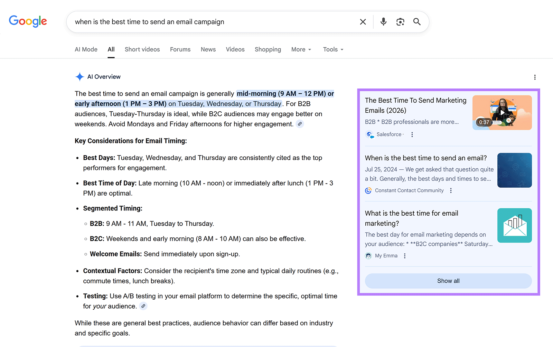Open the AI Overview three-dot menu
The height and width of the screenshot is (347, 553).
click(535, 77)
